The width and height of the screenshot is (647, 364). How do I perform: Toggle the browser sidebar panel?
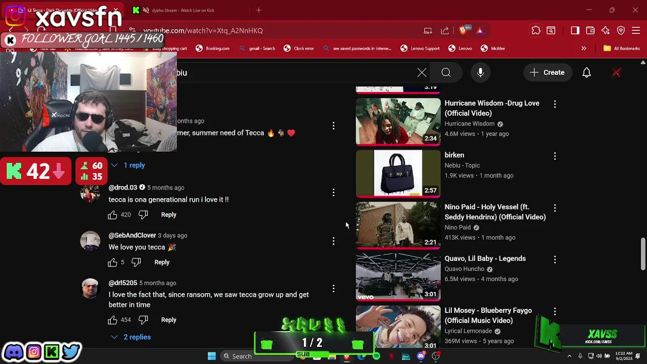point(575,30)
